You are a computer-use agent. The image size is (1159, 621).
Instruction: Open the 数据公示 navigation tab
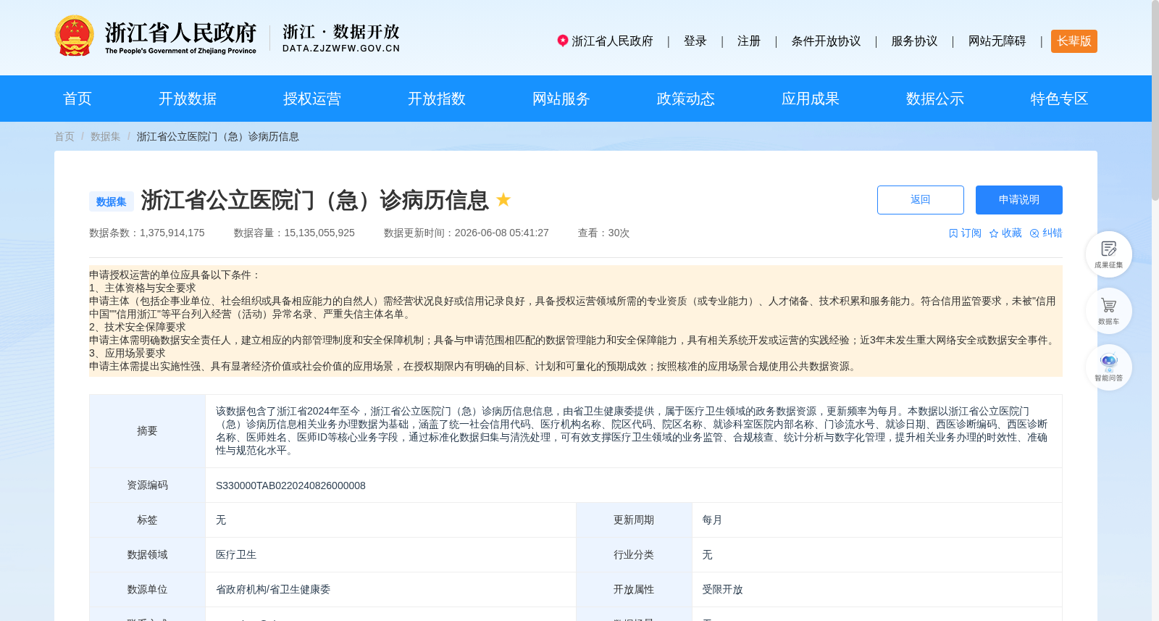(x=935, y=99)
